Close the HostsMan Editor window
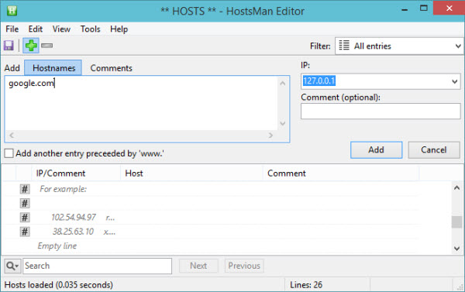Image resolution: width=465 pixels, height=292 pixels. tap(449, 8)
